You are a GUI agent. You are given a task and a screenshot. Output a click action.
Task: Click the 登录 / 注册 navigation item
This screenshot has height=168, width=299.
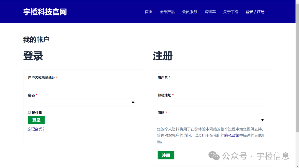(254, 12)
